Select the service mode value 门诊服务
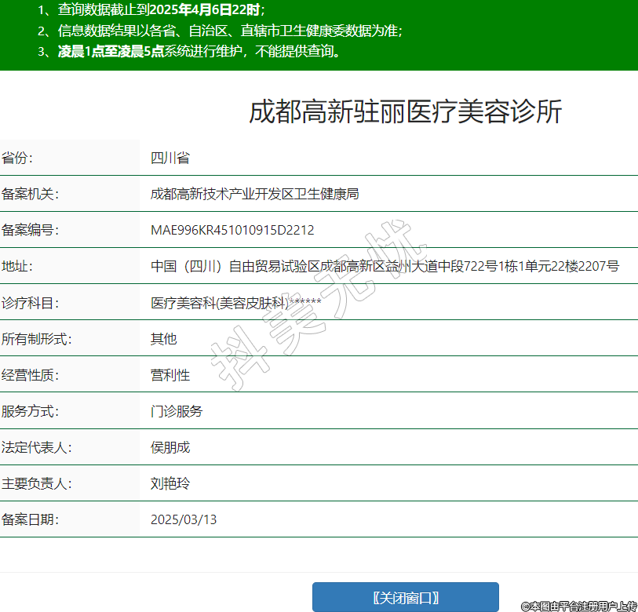Viewport: 638px width, 612px height. [x=177, y=411]
